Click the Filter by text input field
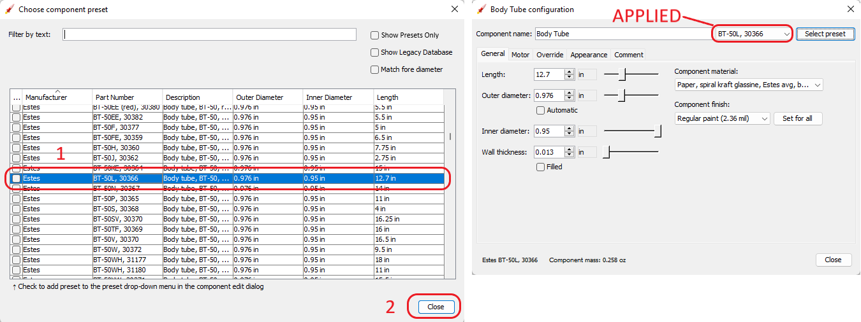This screenshot has width=861, height=322. coord(210,34)
